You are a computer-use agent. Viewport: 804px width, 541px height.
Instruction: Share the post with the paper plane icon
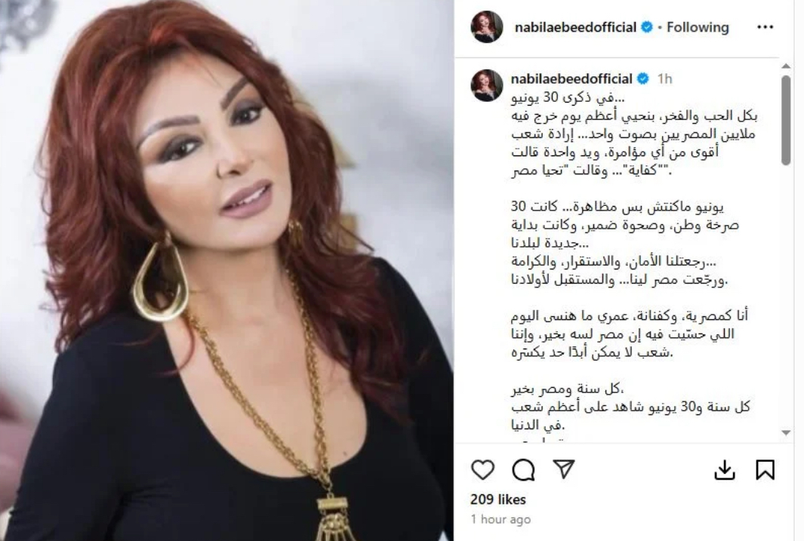tap(563, 469)
